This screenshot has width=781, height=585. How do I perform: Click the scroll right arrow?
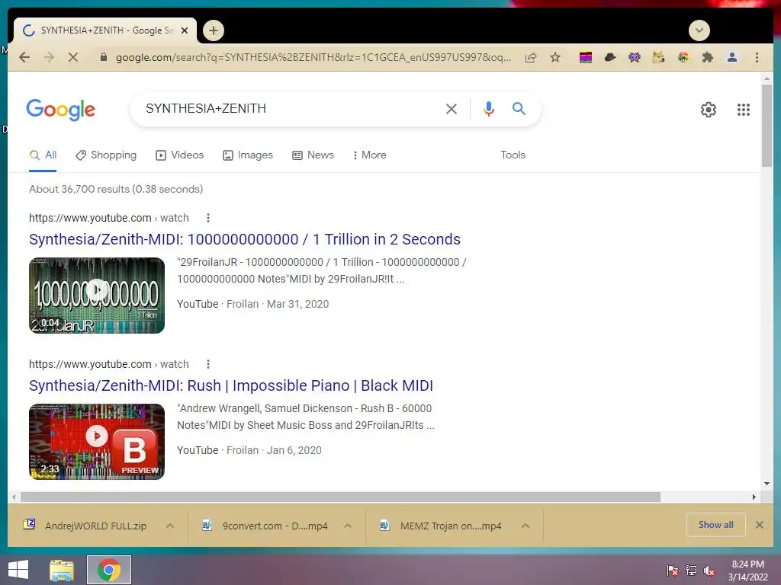point(754,497)
